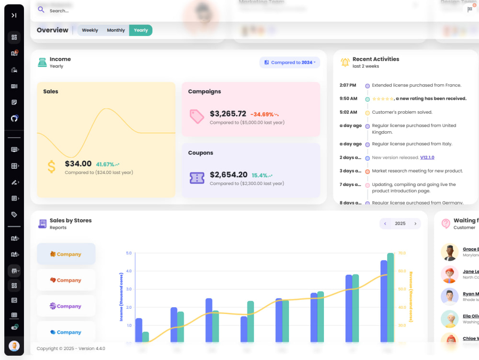
Task: Open the barcode card sidebar icon
Action: pyautogui.click(x=14, y=86)
